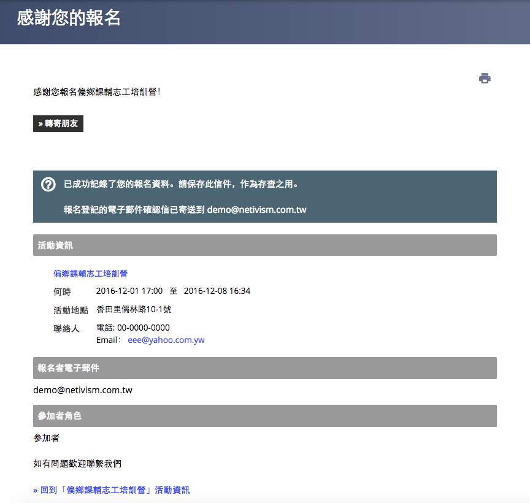Click the text 如有問題歡迎聯繫我們
Viewport: 530px width, 503px height.
click(x=77, y=464)
